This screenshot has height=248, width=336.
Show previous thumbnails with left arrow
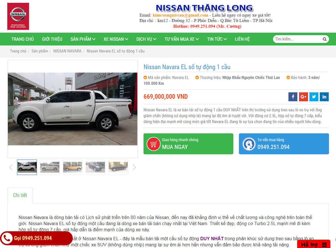click(x=11, y=167)
